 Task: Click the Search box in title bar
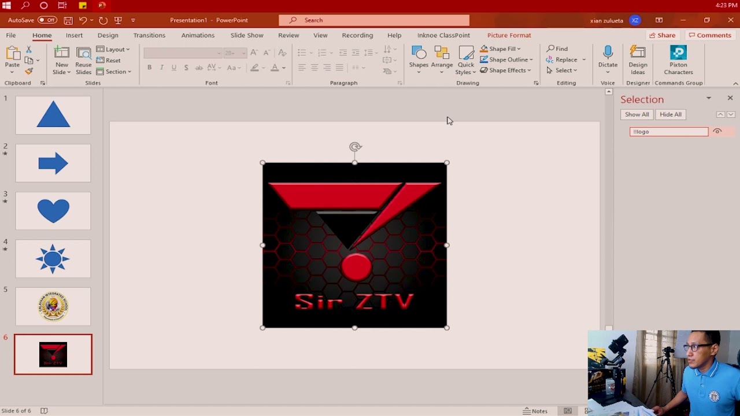pos(374,20)
